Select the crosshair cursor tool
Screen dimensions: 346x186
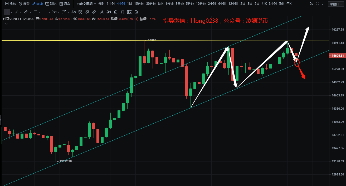pos(7,12)
